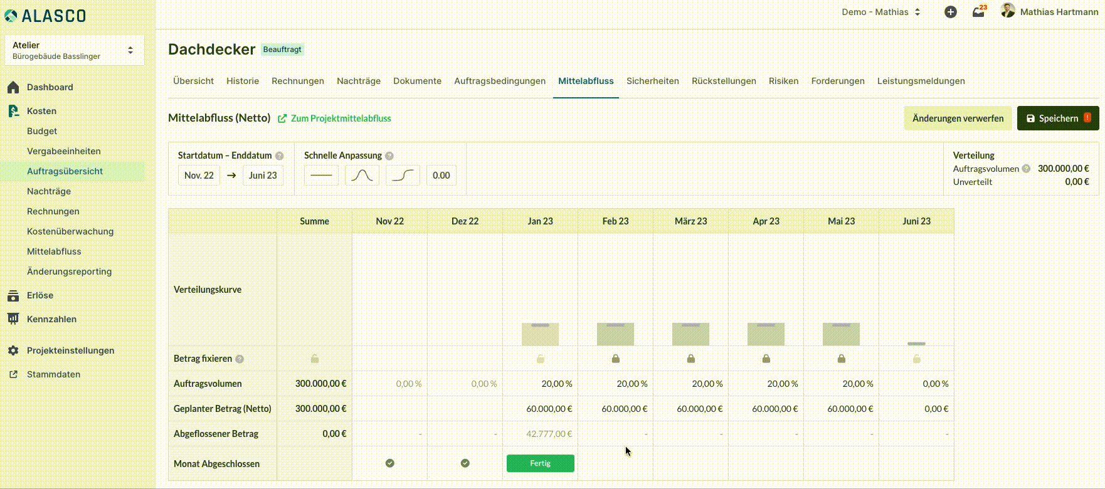
Task: Click the Speichern save button
Action: [x=1058, y=118]
